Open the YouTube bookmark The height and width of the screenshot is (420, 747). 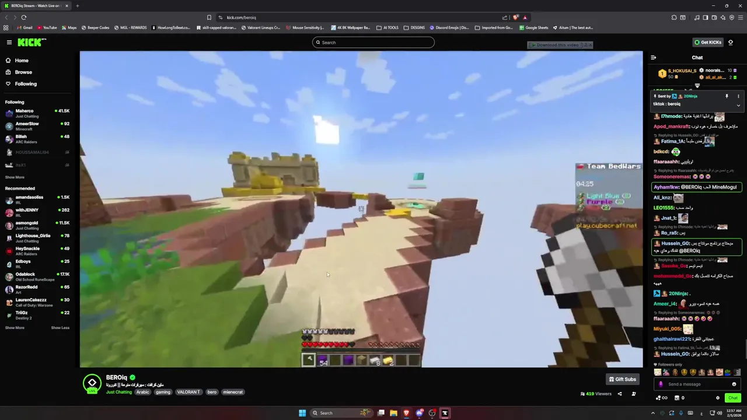pyautogui.click(x=47, y=27)
